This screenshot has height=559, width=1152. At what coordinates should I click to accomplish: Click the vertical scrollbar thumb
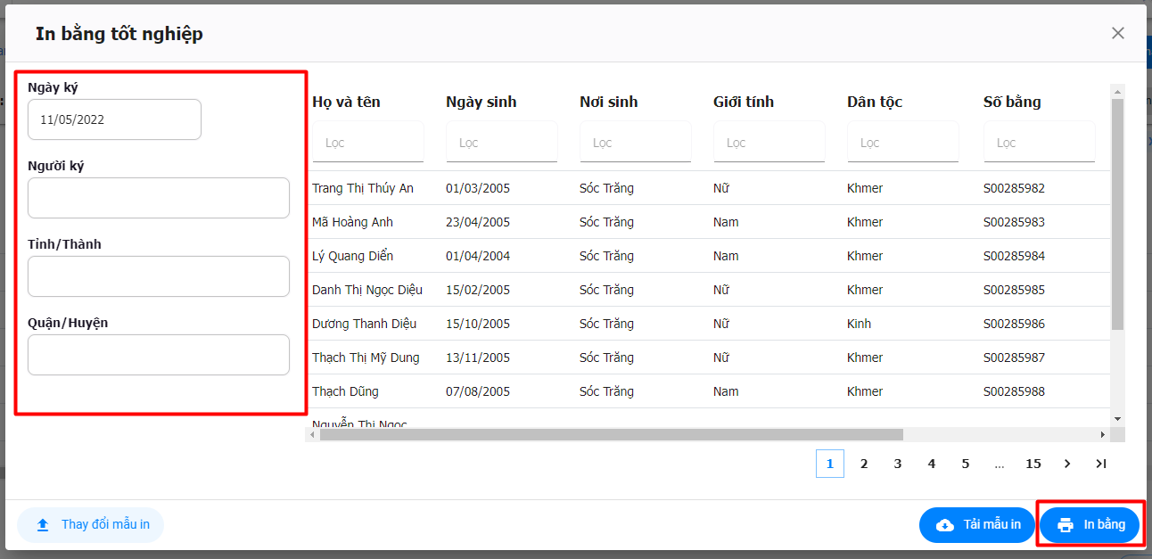tap(1117, 214)
